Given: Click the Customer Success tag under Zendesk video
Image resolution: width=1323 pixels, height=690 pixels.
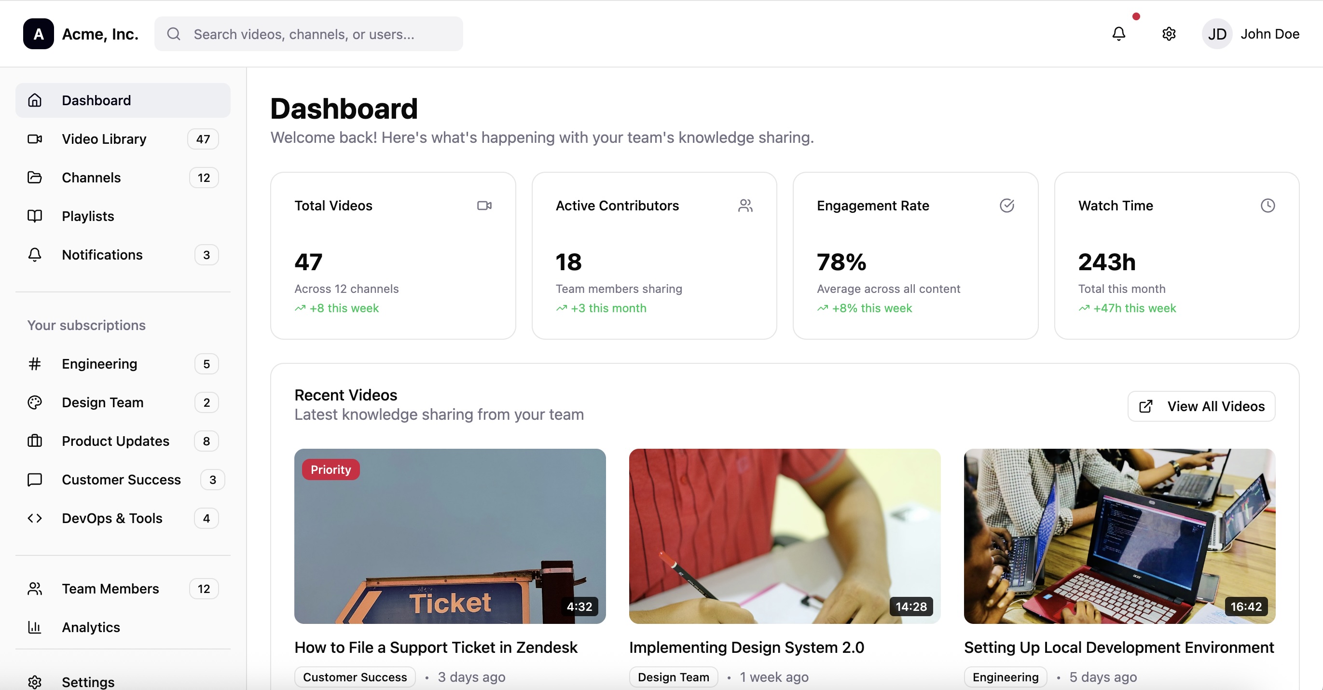Looking at the screenshot, I should click(355, 676).
